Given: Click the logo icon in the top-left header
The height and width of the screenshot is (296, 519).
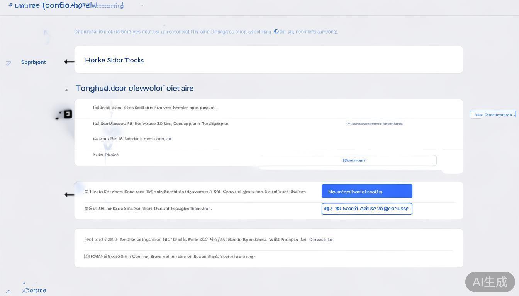Looking at the screenshot, I should (x=10, y=5).
